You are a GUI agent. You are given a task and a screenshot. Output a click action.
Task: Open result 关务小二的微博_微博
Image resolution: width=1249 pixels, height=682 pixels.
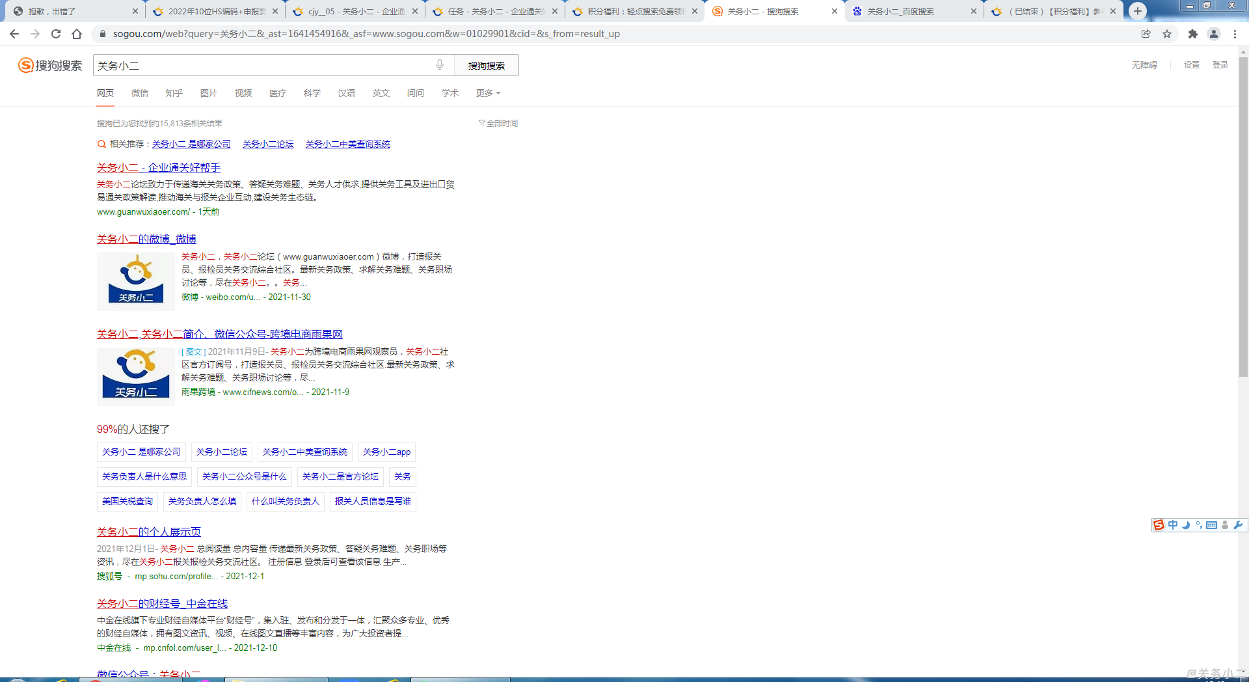[x=146, y=239]
